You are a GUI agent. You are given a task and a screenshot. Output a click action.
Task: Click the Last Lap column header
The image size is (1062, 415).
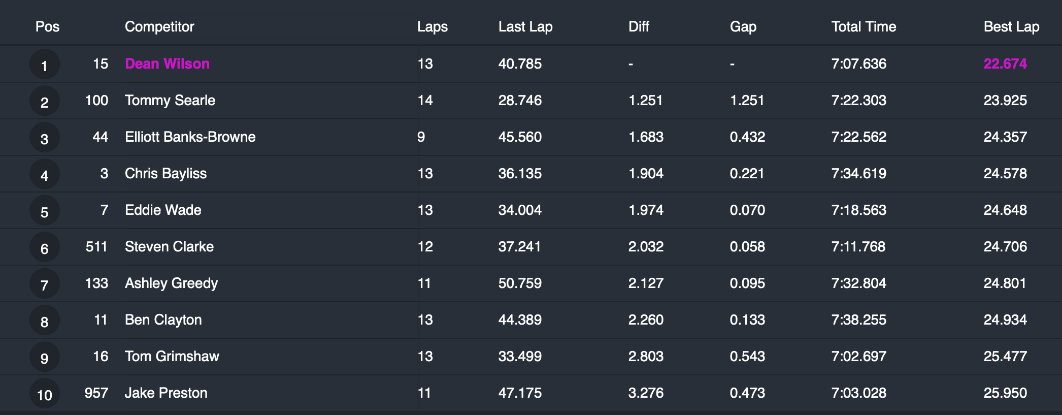pos(525,26)
